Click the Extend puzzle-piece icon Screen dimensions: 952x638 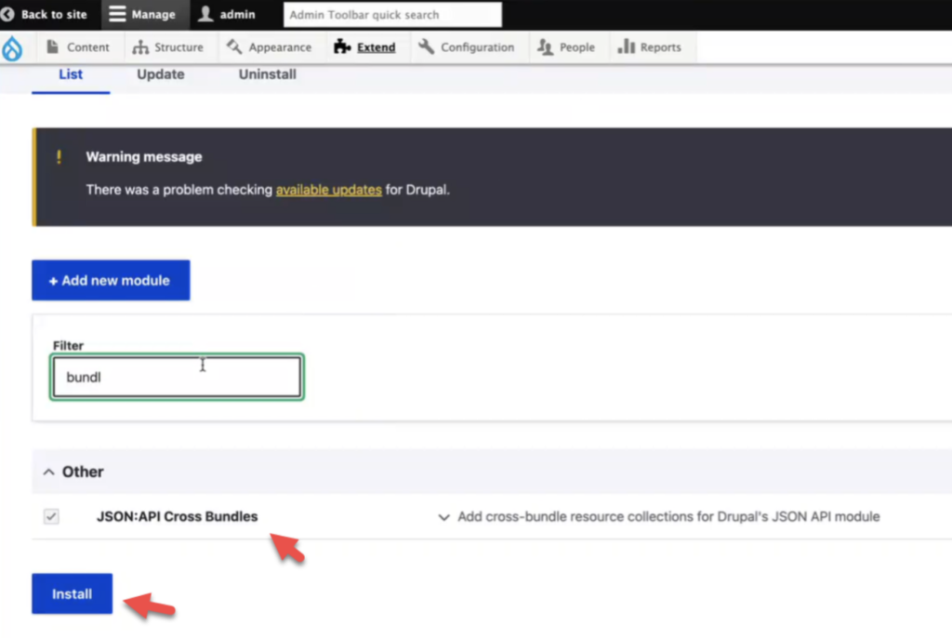coord(342,47)
